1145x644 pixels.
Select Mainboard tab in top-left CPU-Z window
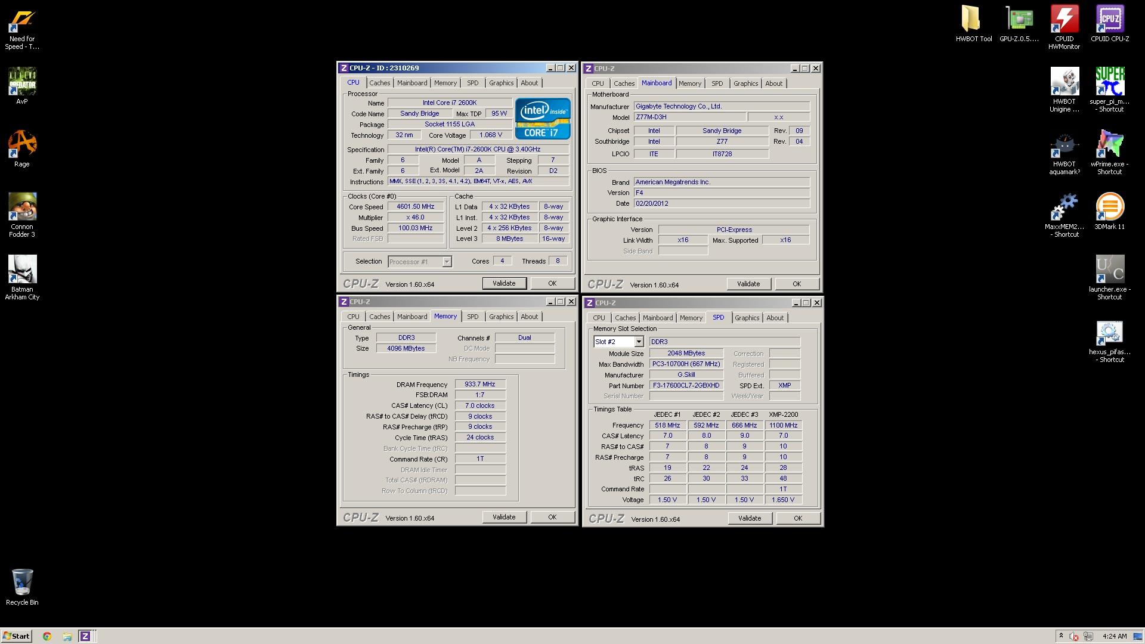point(412,83)
